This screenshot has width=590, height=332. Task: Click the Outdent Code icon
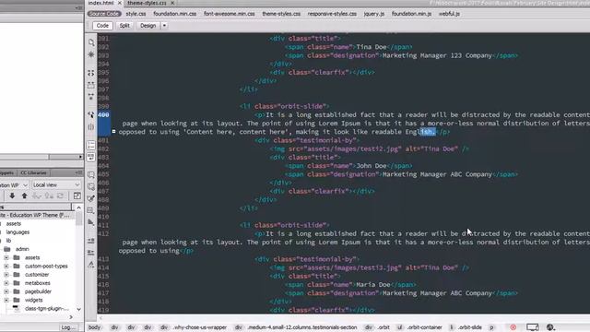pos(91,253)
